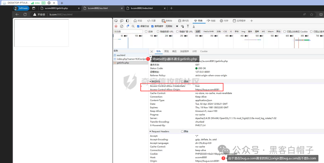Click the read aloud icon in address bar
324x163 pixels.
click(304, 14)
